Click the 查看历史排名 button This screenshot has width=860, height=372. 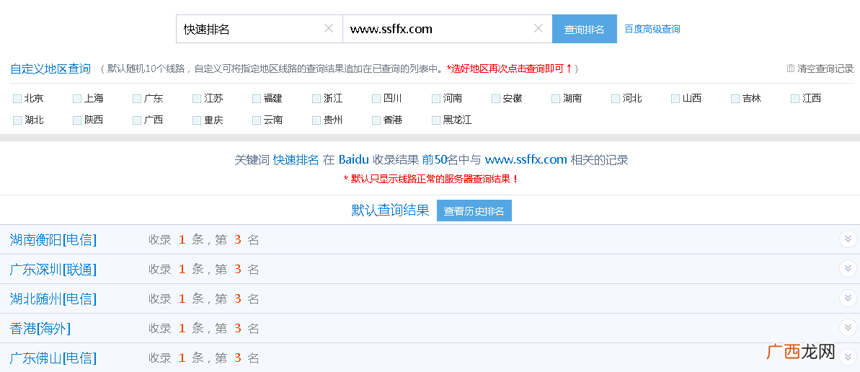tap(474, 211)
